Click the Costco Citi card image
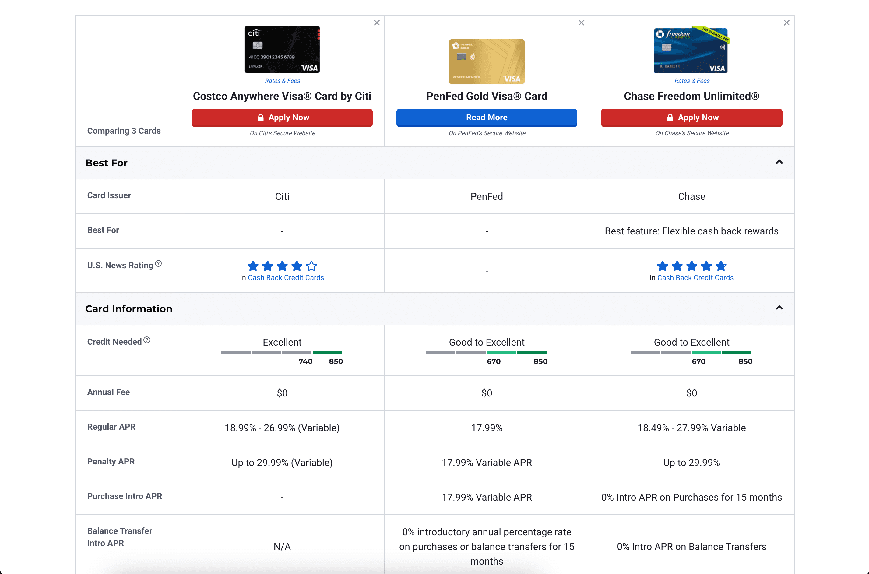 [x=282, y=49]
